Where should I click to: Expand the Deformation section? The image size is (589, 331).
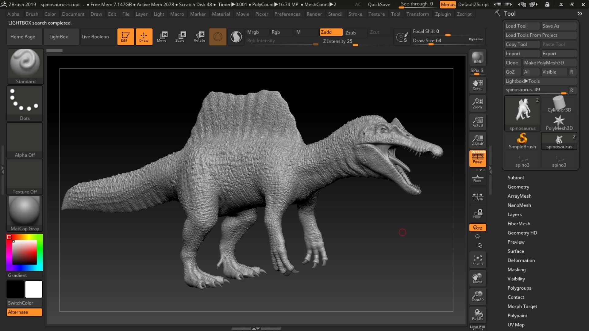pyautogui.click(x=521, y=261)
